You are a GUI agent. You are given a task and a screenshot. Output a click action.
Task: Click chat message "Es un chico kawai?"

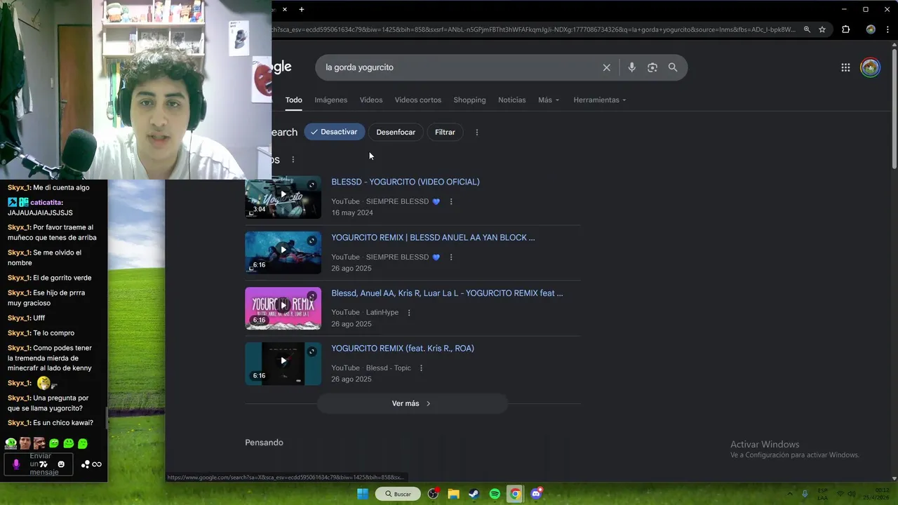click(63, 423)
